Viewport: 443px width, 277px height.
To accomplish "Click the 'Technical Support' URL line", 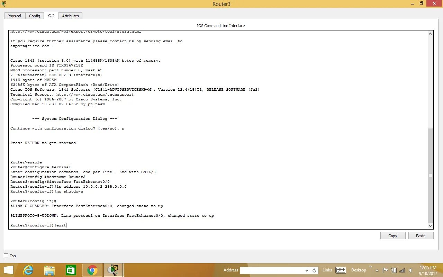I will click(72, 95).
